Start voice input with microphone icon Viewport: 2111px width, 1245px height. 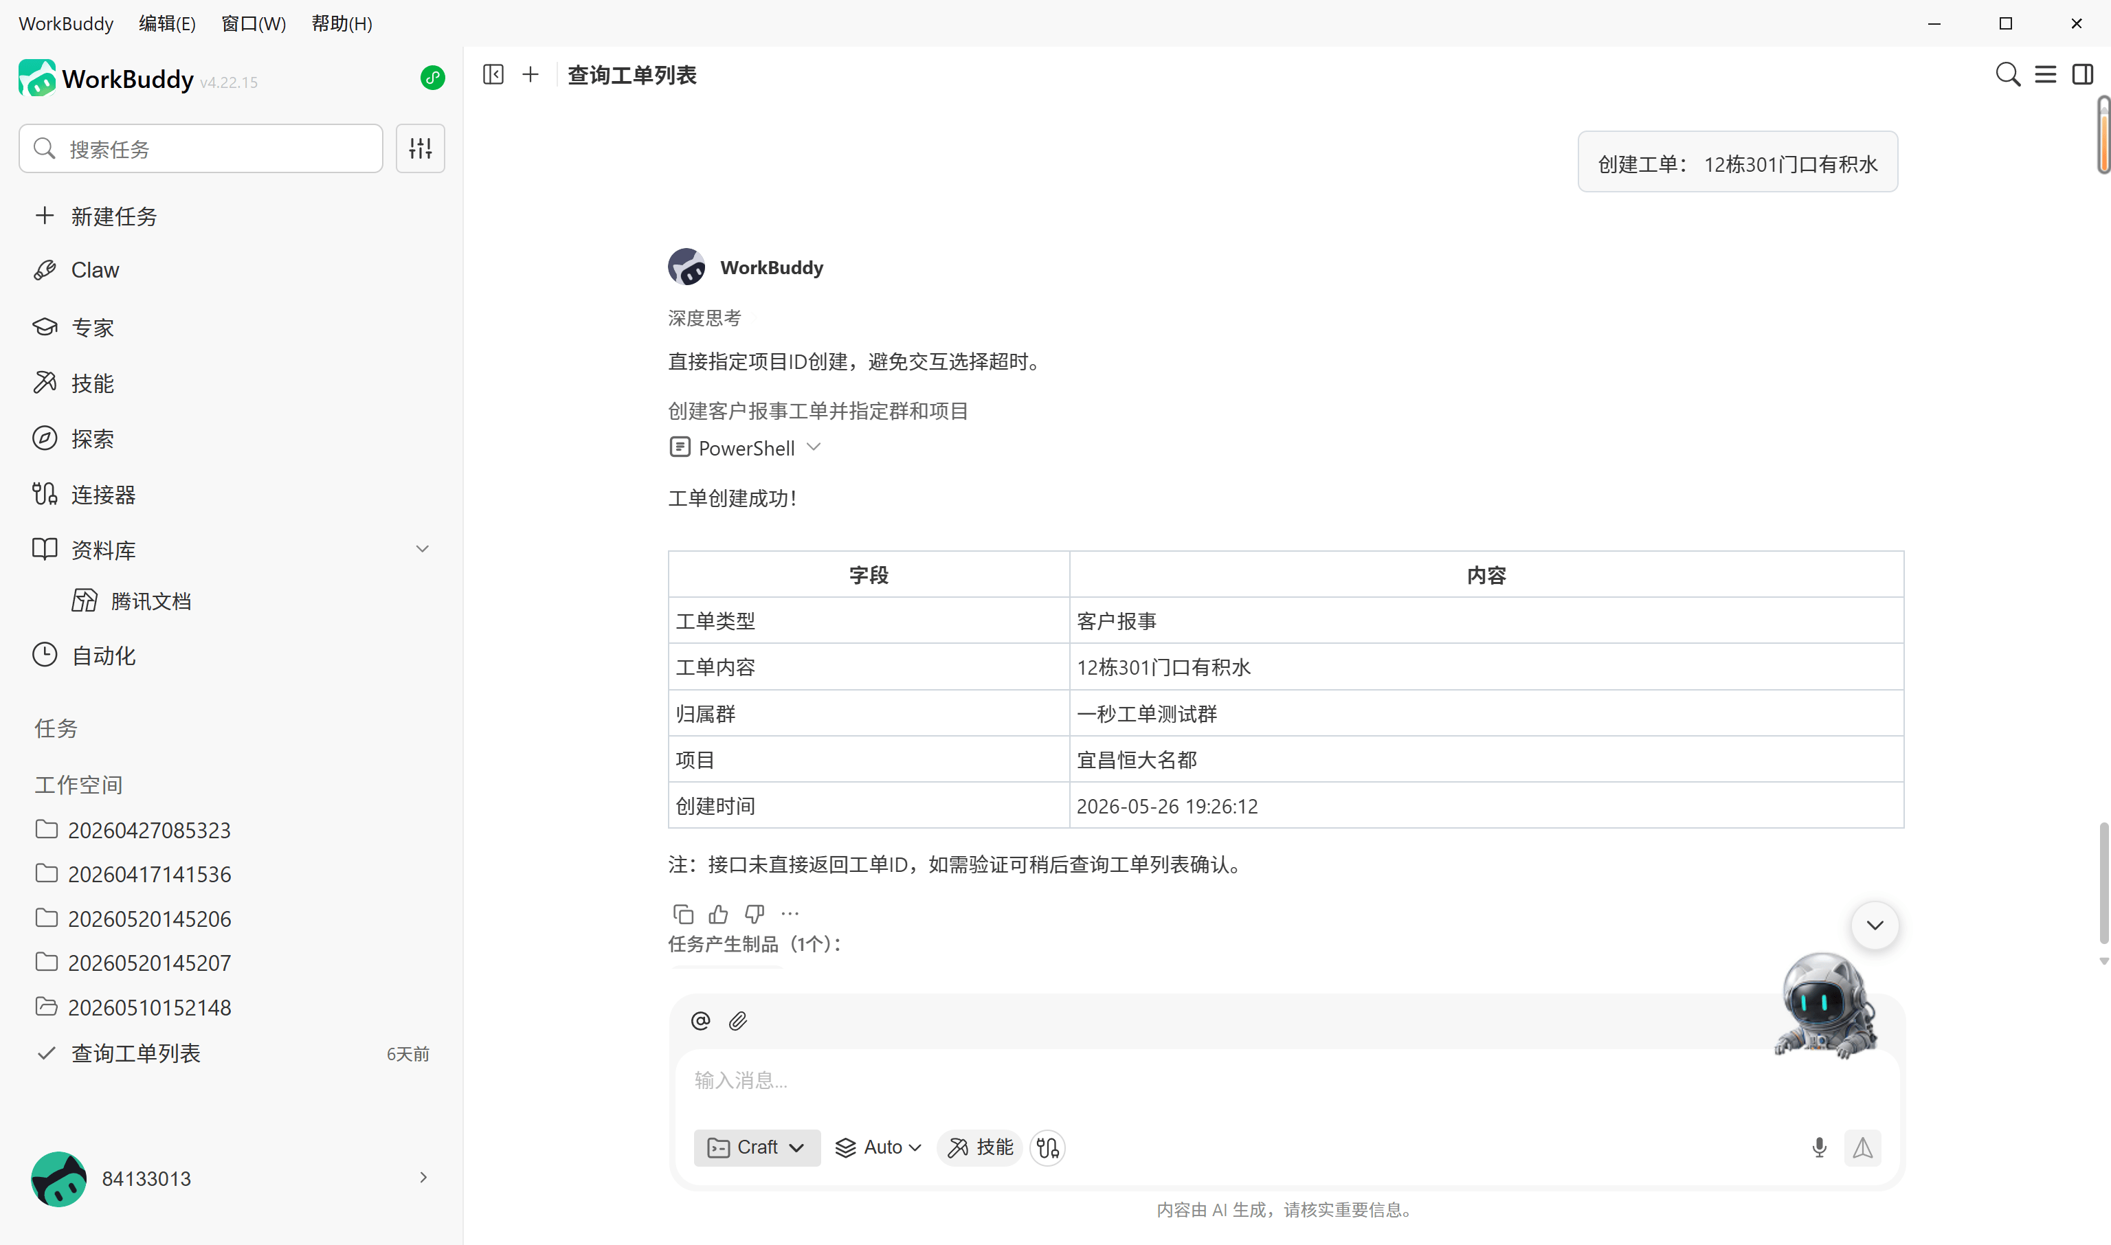click(x=1819, y=1147)
